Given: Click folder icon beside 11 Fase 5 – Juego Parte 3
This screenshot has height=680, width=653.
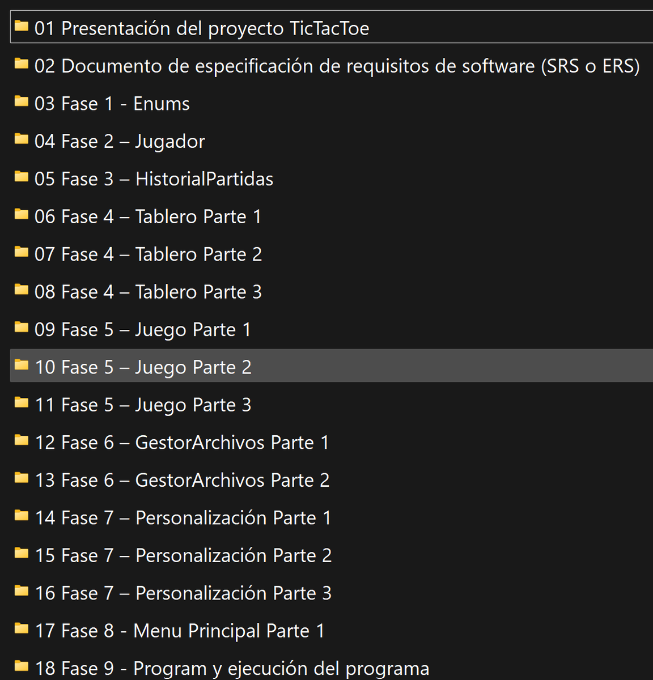Looking at the screenshot, I should coord(22,402).
